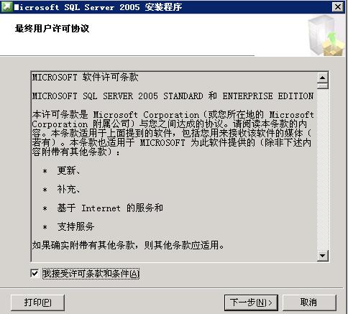Click the empty scrollbar track below the thumb

pos(323,170)
